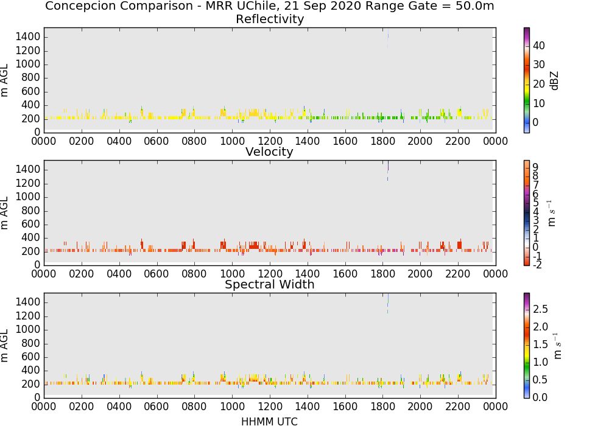Click the Reflectivity panel title
The image size is (609, 426).
[x=270, y=19]
